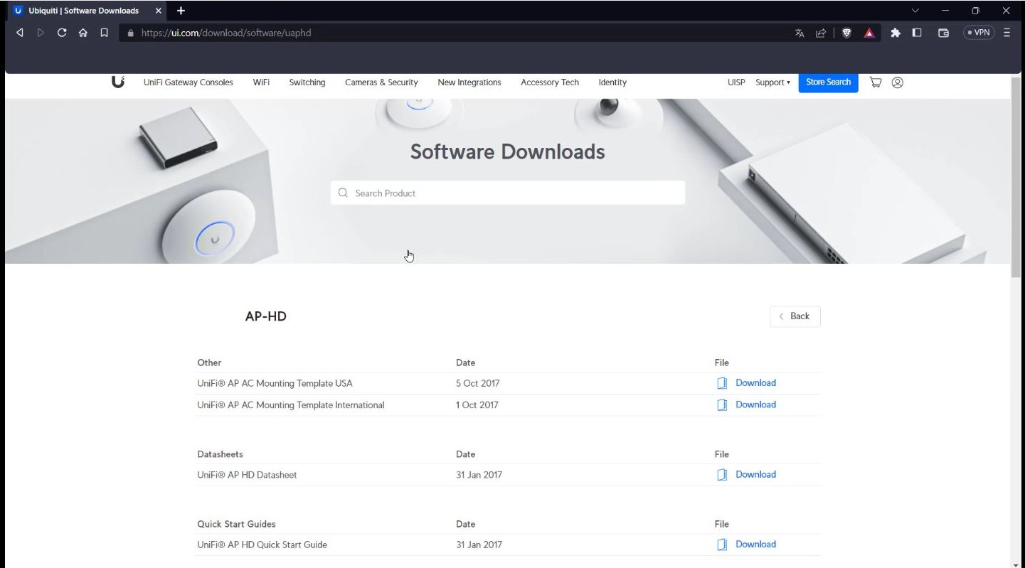Open the browser hamburger menu

click(x=1007, y=33)
